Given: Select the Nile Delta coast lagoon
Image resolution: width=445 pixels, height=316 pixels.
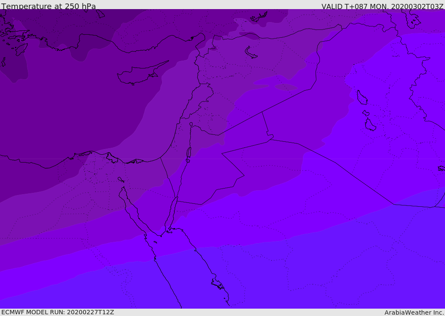Looking at the screenshot, I should coord(113,158).
